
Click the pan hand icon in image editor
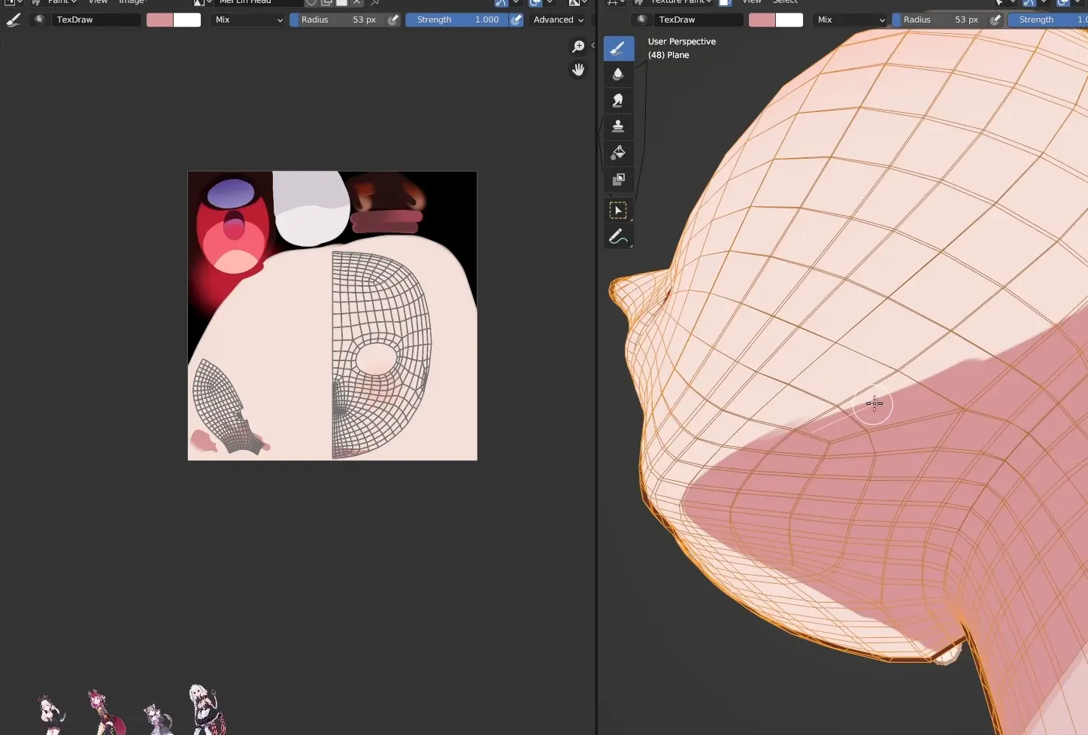tap(578, 70)
